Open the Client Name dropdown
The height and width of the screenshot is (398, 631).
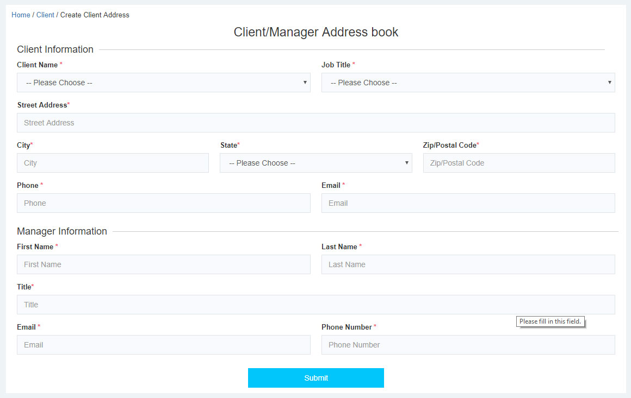point(163,83)
